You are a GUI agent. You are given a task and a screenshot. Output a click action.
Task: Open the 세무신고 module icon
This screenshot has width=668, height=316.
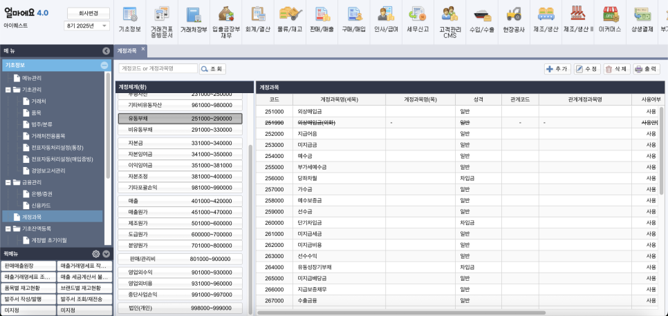418,20
